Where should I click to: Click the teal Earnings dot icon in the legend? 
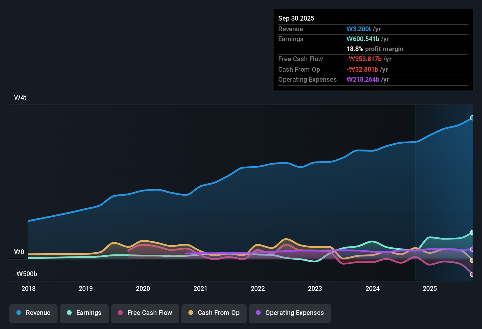coord(69,313)
